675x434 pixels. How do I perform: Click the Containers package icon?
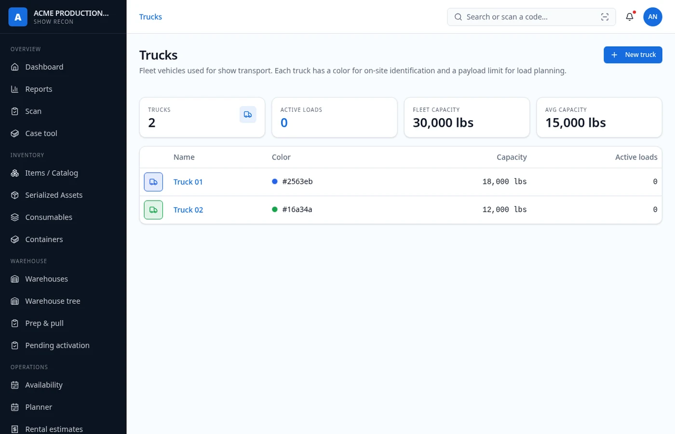pyautogui.click(x=15, y=240)
